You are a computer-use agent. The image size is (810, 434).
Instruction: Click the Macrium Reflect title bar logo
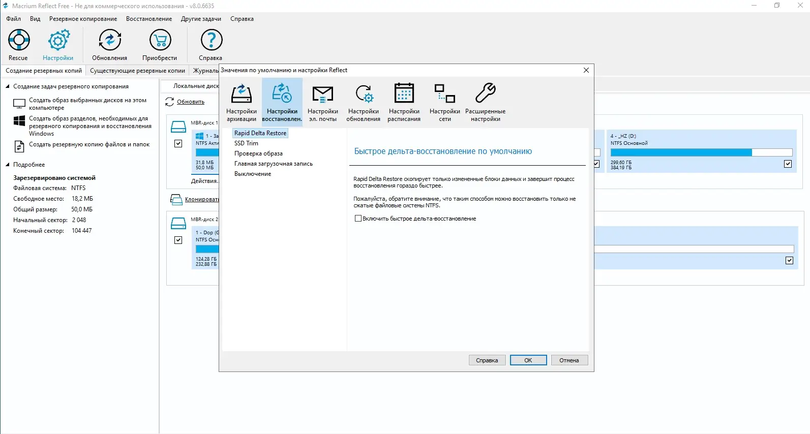pyautogui.click(x=6, y=6)
